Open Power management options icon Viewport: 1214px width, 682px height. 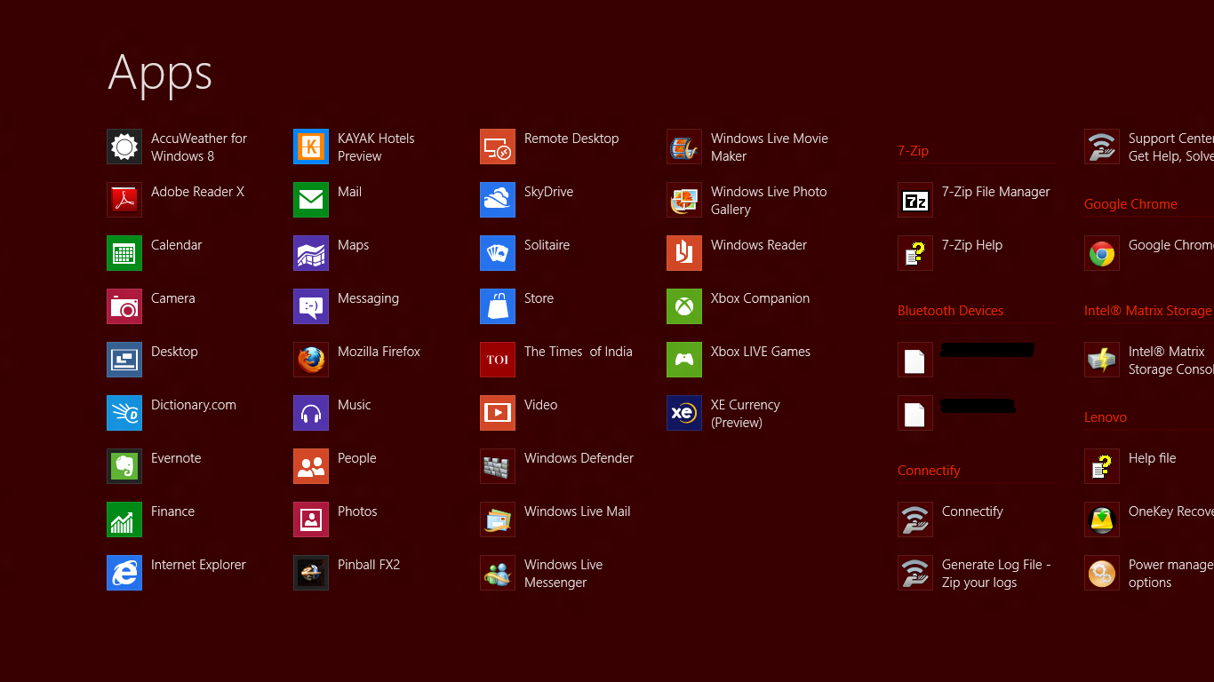1102,573
